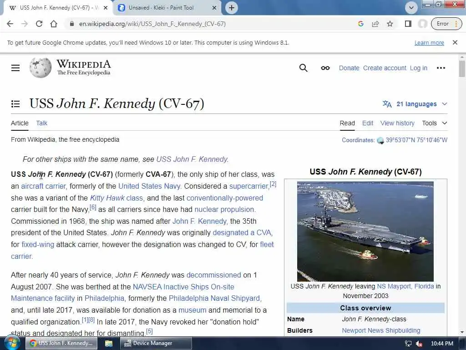The width and height of the screenshot is (466, 350).
Task: Click the Google icon in address bar
Action: point(361,24)
